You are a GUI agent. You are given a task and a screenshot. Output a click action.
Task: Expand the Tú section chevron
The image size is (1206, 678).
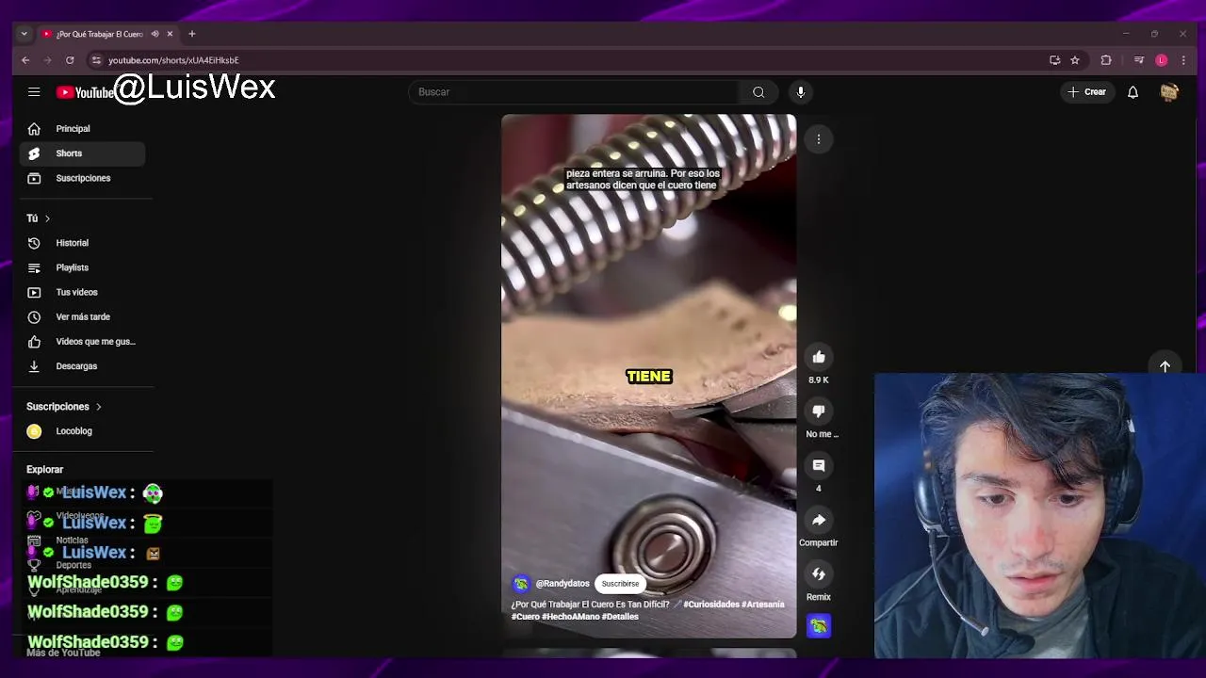coord(47,218)
